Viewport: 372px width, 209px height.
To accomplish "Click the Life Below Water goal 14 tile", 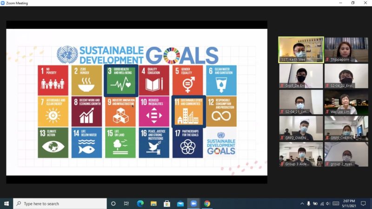I will 86,143.
